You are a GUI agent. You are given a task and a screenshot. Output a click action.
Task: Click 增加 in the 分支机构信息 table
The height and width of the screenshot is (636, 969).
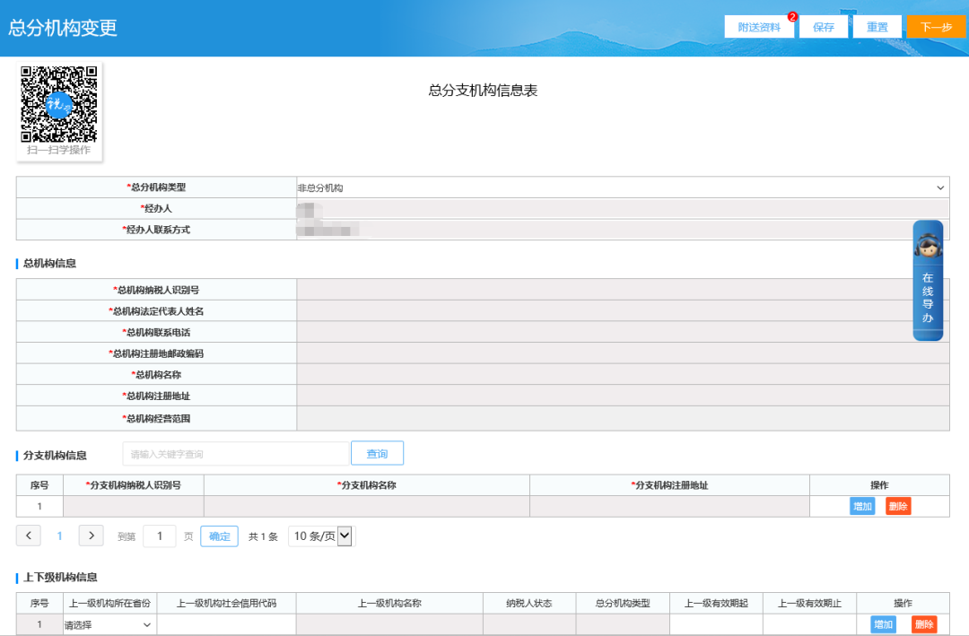point(862,506)
